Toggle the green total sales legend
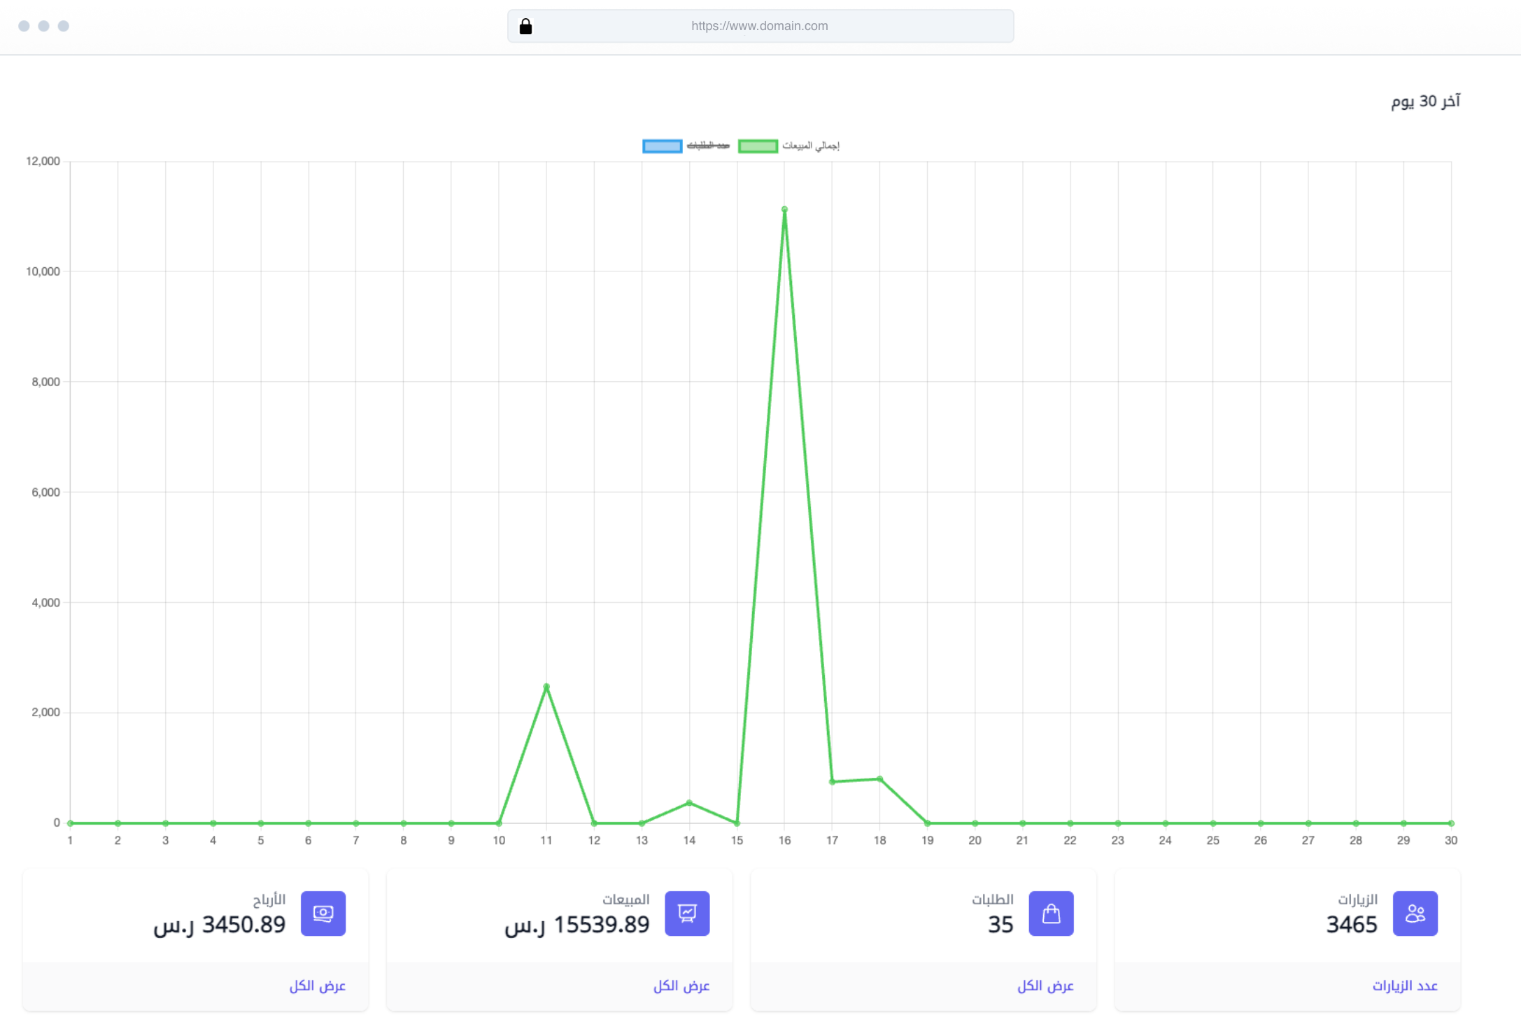Screen dimensions: 1521x1024 pyautogui.click(x=758, y=146)
